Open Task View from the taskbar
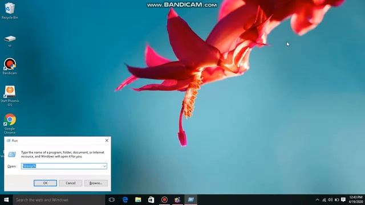The width and height of the screenshot is (365, 205). (112, 200)
